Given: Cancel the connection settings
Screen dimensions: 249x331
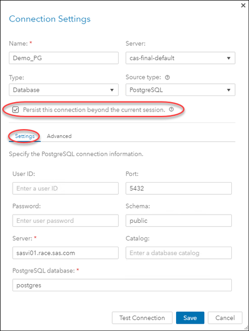Looking at the screenshot, I should 225,318.
